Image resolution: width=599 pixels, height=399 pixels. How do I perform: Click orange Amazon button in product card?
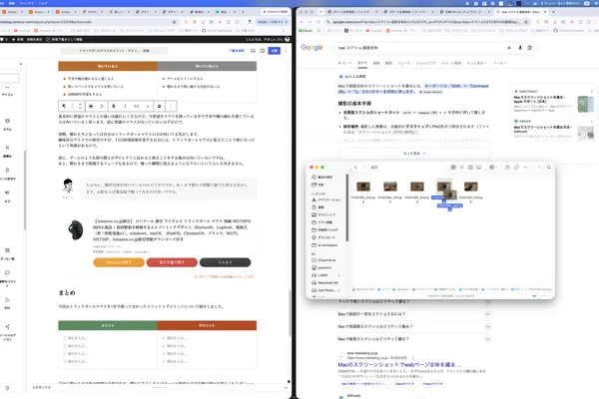[119, 262]
